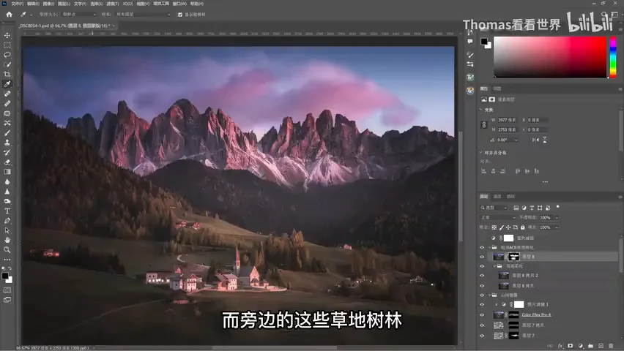Select the Move tool
The image size is (624, 351).
click(x=7, y=35)
